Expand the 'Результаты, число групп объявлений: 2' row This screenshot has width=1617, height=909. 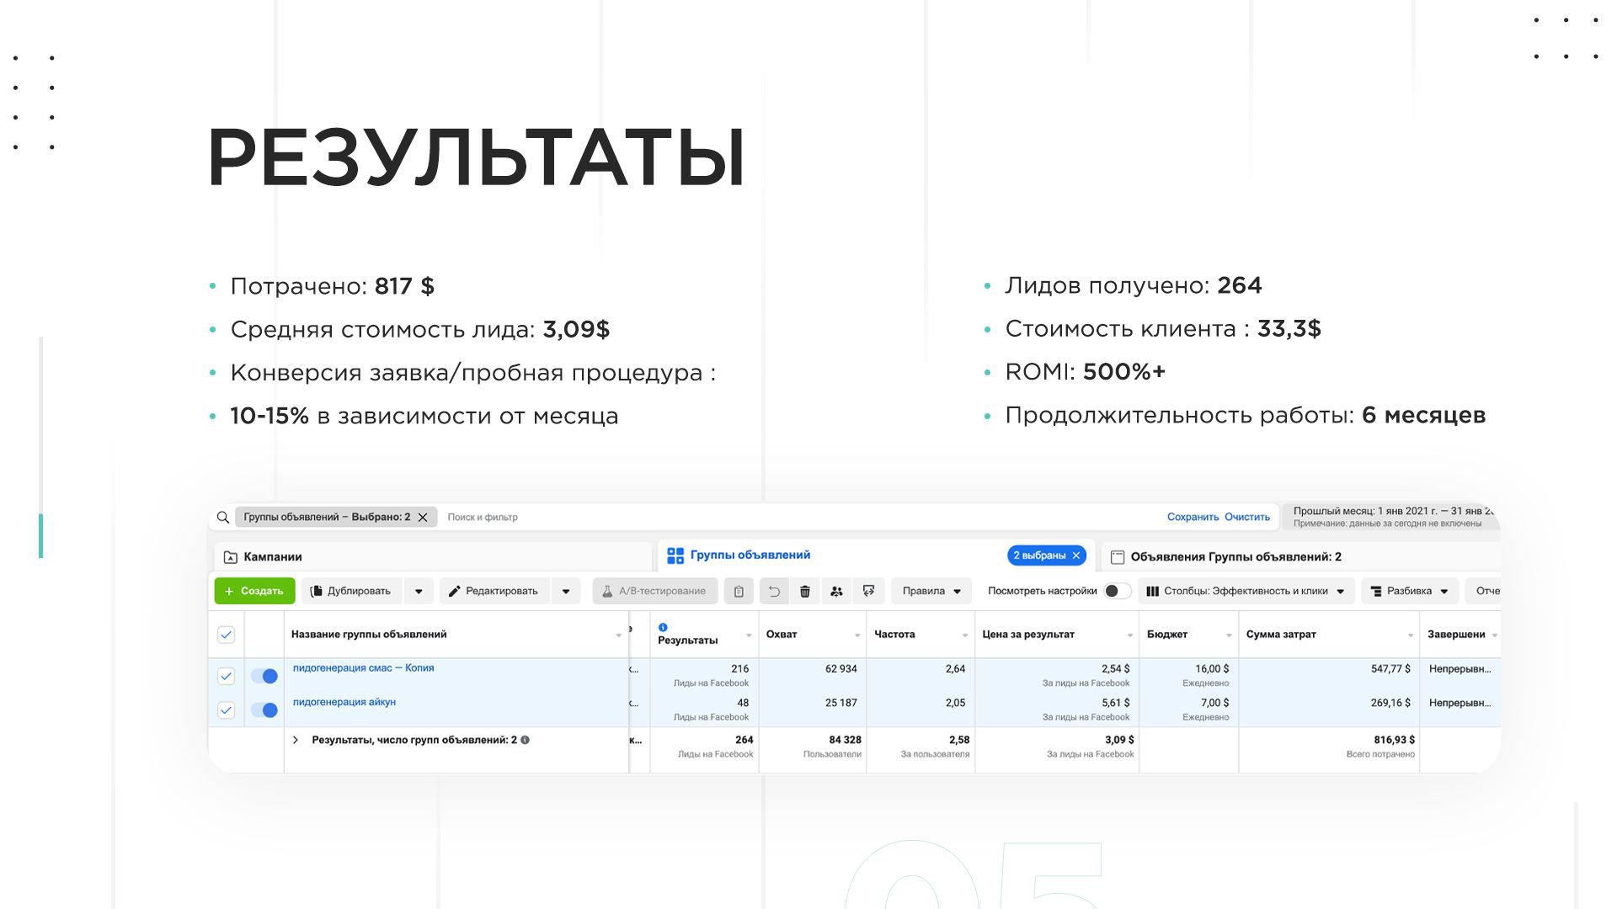[x=296, y=740]
